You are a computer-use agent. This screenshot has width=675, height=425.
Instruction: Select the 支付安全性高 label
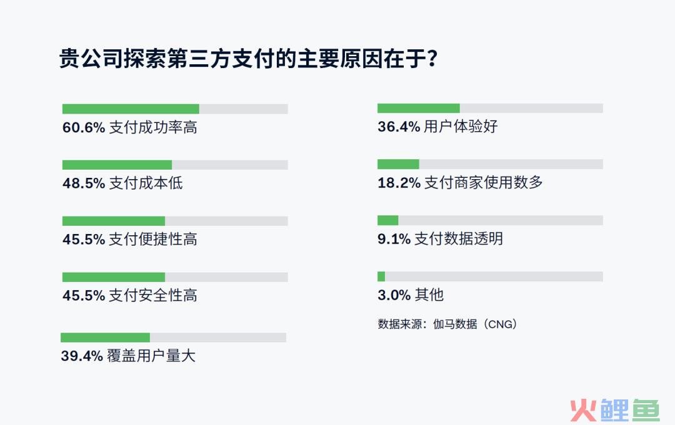(x=153, y=296)
